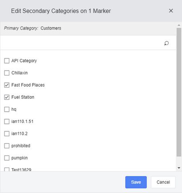This screenshot has height=193, width=182.
Task: Select the ian110.1.51 checkbox
Action: [x=7, y=122]
